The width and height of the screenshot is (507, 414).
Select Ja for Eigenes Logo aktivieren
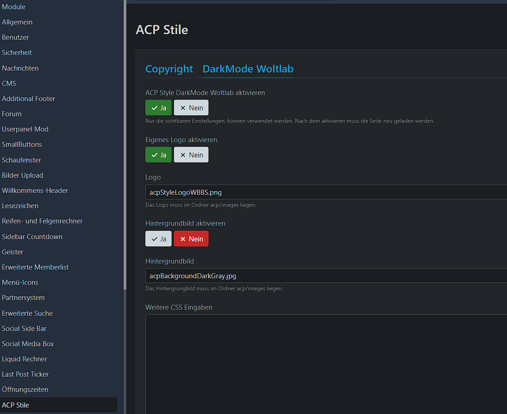point(158,155)
